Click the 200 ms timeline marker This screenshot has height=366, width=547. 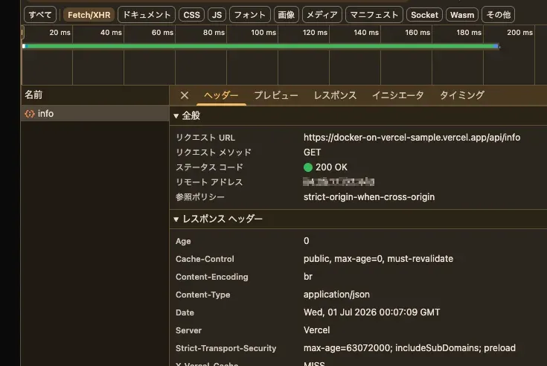click(x=519, y=33)
